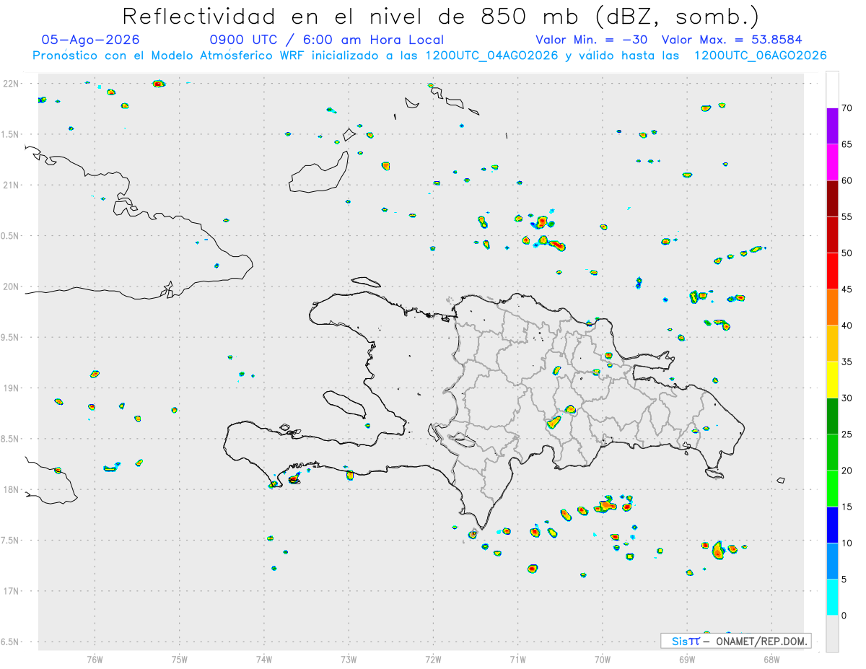This screenshot has width=866, height=669.
Task: Pick the light blue 5–10 dBZ colorbar segment
Action: 832,561
